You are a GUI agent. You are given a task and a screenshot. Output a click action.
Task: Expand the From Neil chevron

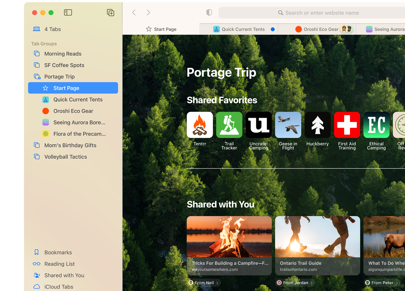tap(217, 283)
